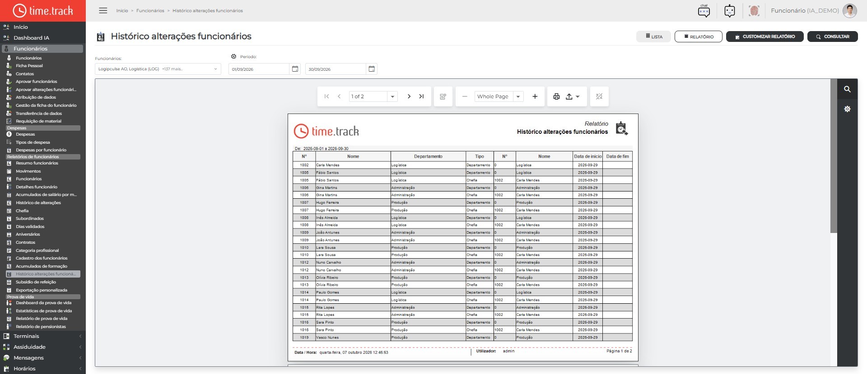Go to next report page
The image size is (867, 374).
tap(409, 96)
